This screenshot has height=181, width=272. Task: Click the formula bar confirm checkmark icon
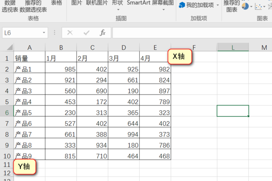coord(86,33)
